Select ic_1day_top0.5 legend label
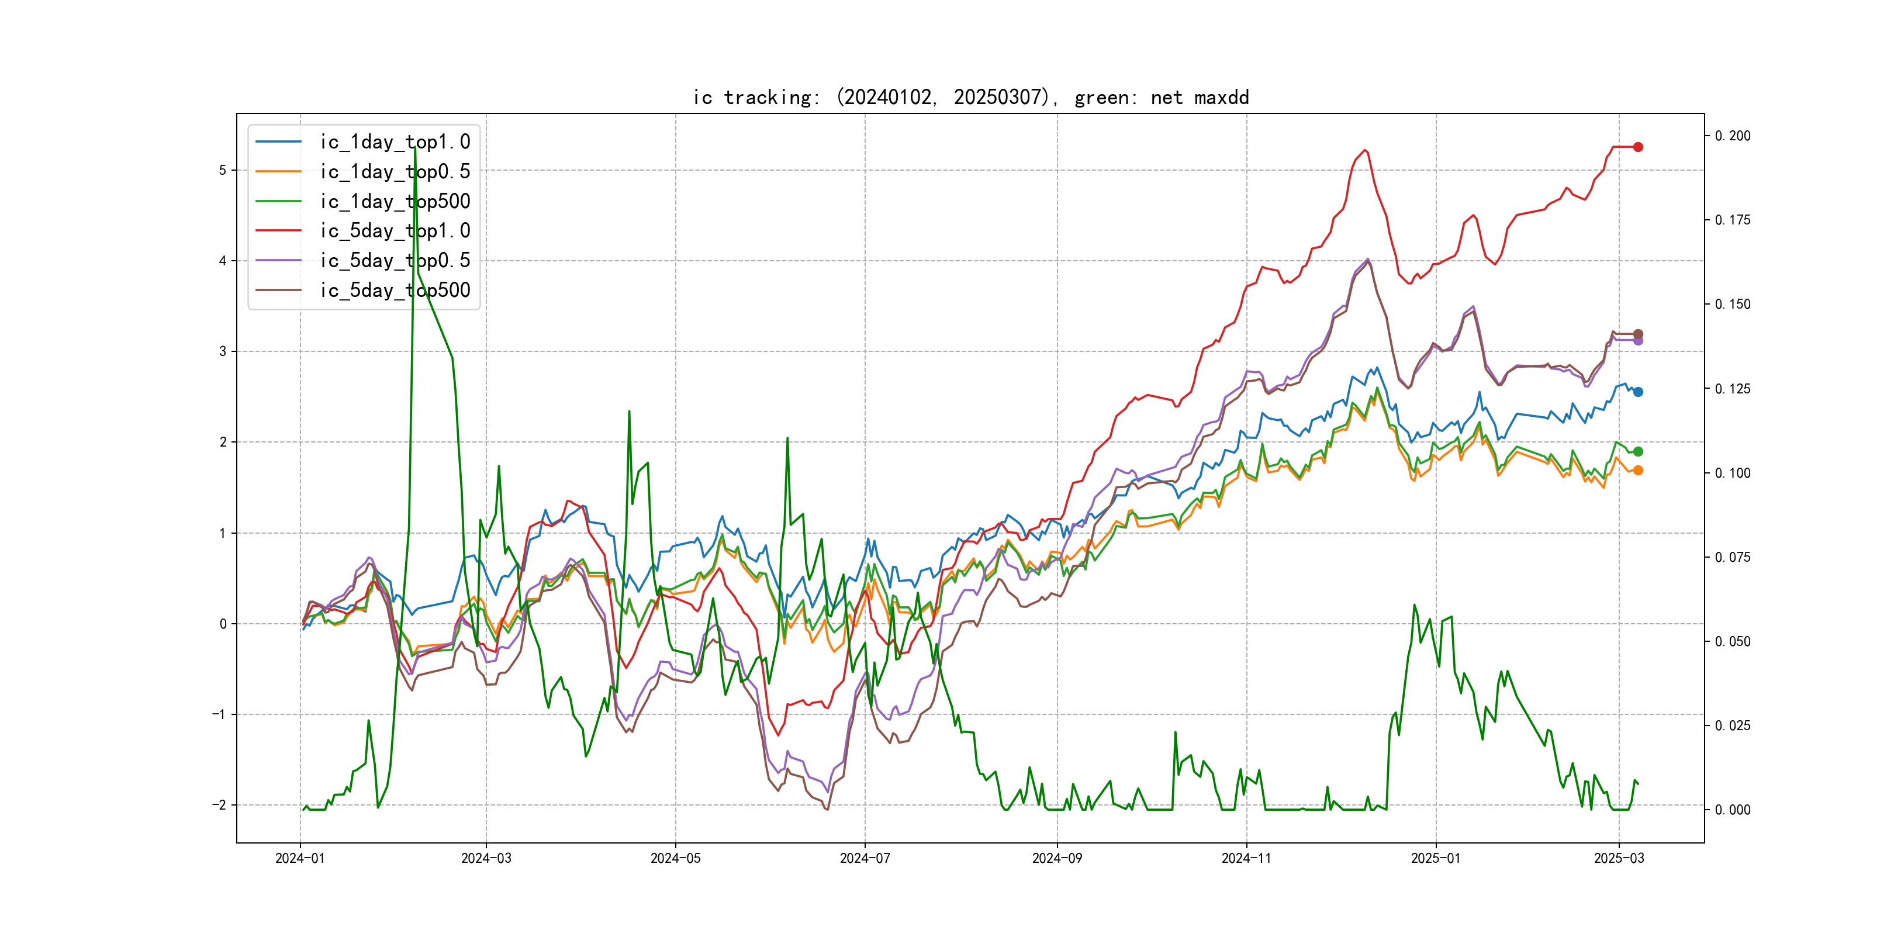Screen dimensions: 1894x947 pos(395,171)
